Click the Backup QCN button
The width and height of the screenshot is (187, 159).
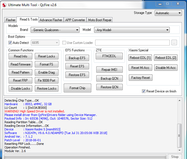point(109,79)
